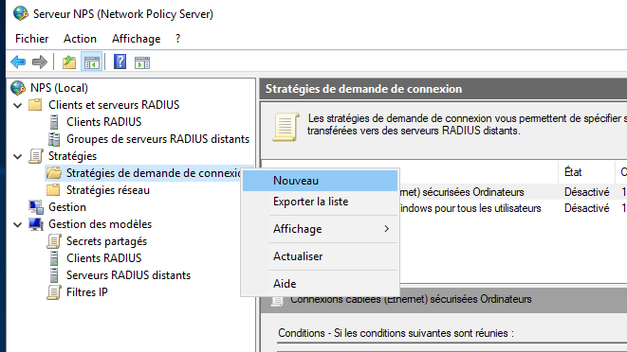Open the Help toolbar icon

point(120,62)
